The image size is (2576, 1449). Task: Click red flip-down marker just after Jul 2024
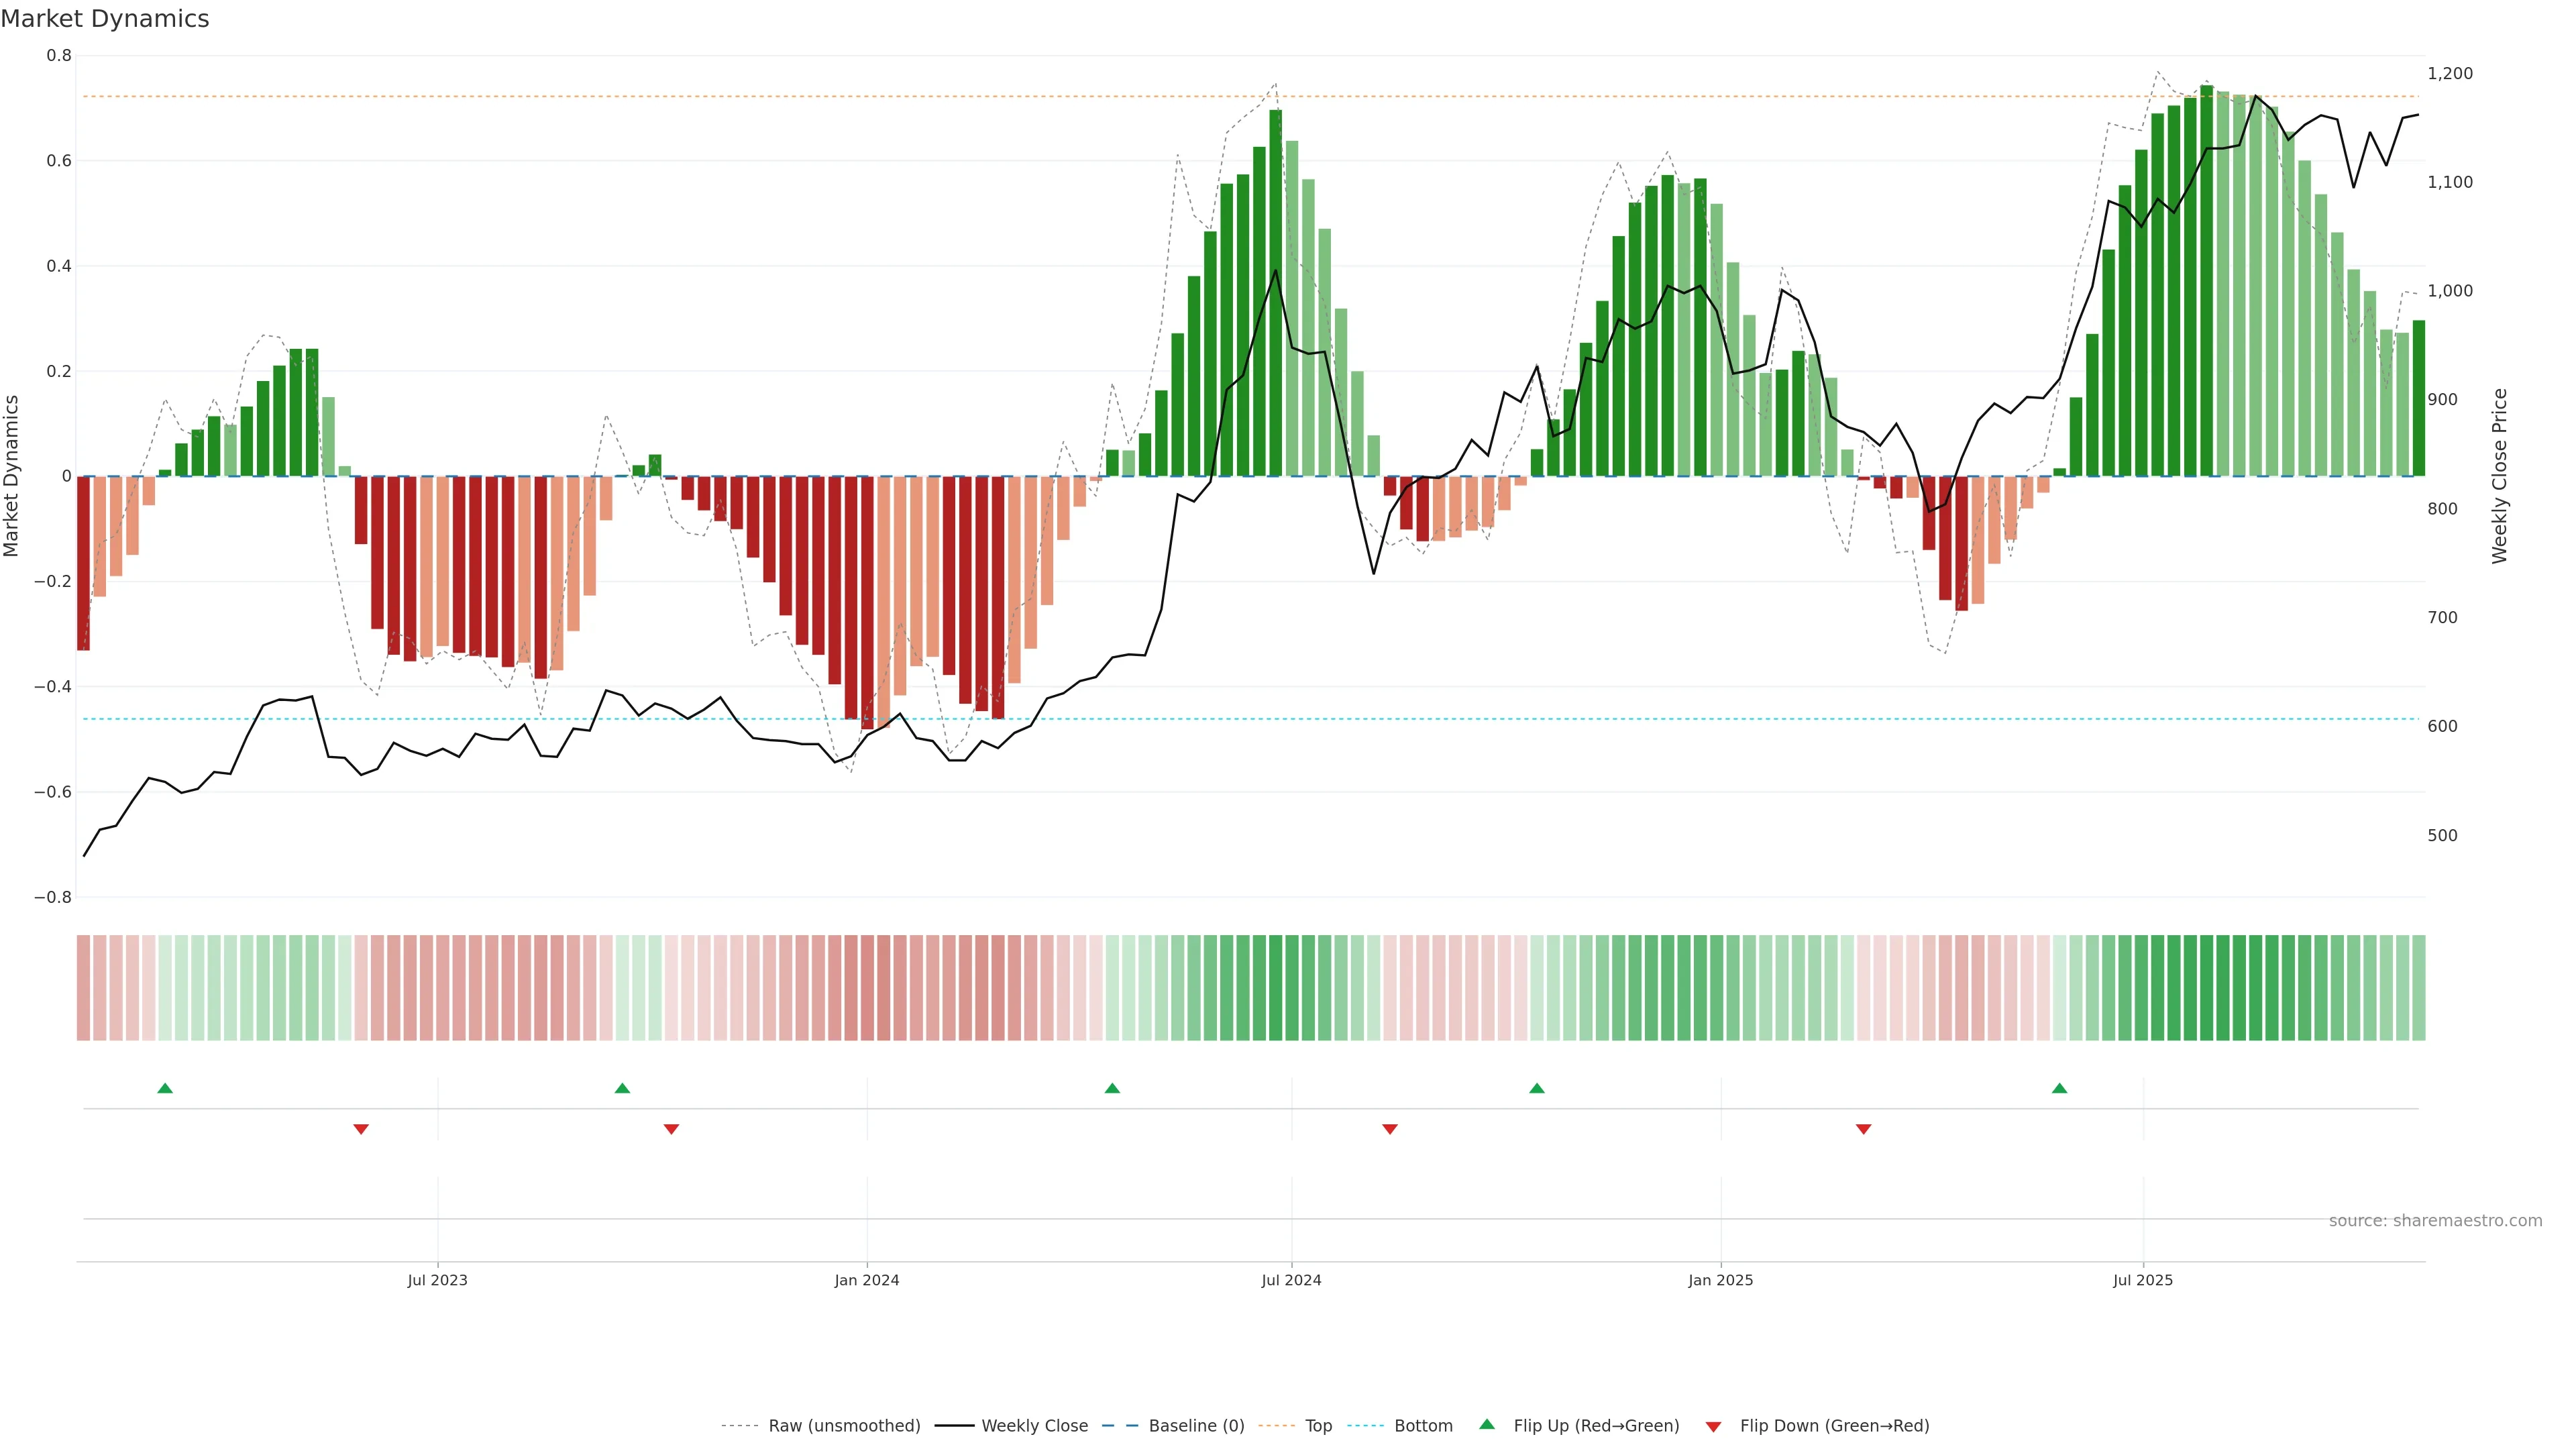[1389, 1129]
